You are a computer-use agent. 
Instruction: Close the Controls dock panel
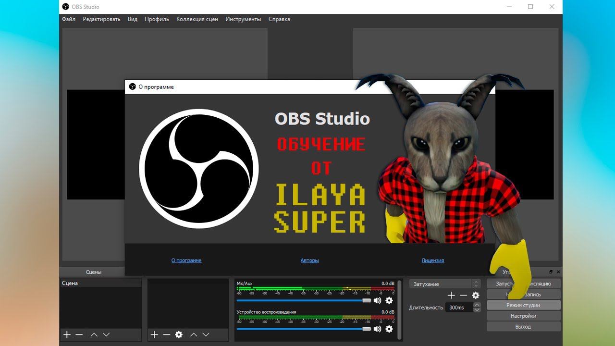pyautogui.click(x=557, y=272)
